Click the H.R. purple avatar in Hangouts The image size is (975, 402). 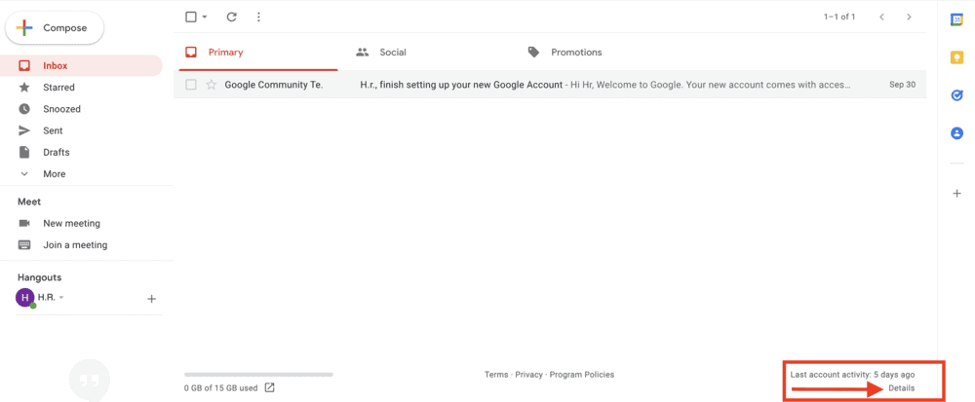(x=24, y=298)
